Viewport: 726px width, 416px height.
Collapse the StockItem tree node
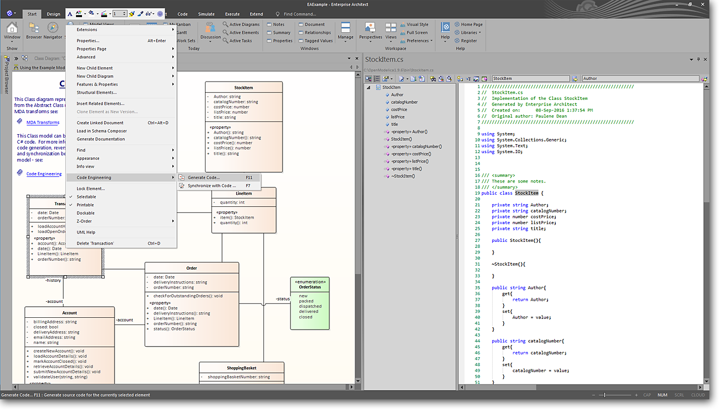point(369,88)
